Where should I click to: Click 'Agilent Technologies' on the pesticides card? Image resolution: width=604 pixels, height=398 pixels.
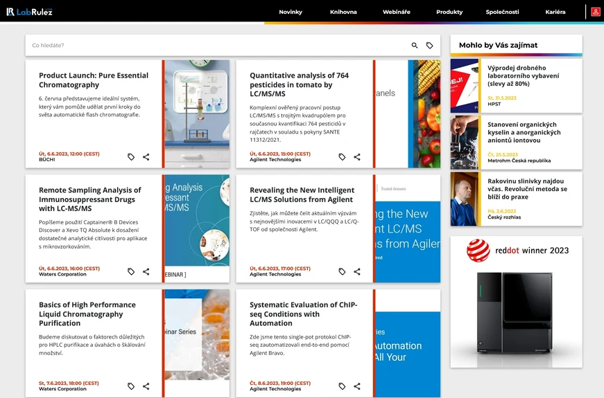click(275, 160)
